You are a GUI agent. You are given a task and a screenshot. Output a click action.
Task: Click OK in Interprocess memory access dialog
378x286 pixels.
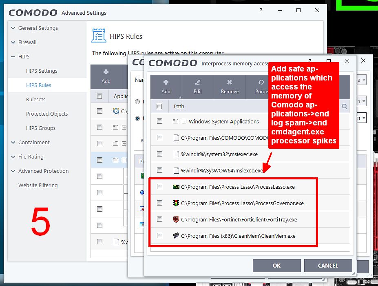point(277,266)
